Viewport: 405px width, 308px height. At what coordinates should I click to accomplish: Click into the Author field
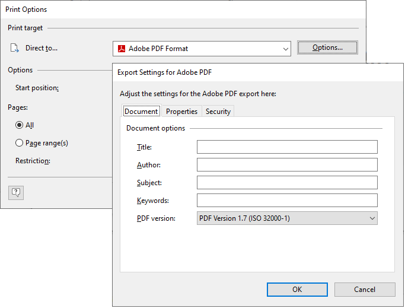pos(287,165)
